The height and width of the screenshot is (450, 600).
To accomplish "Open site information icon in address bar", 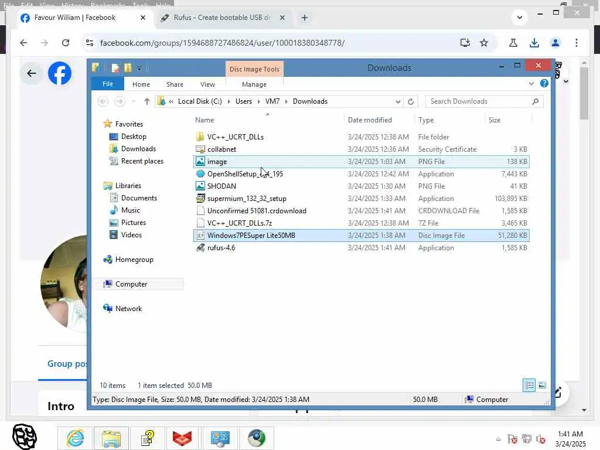I will [90, 43].
